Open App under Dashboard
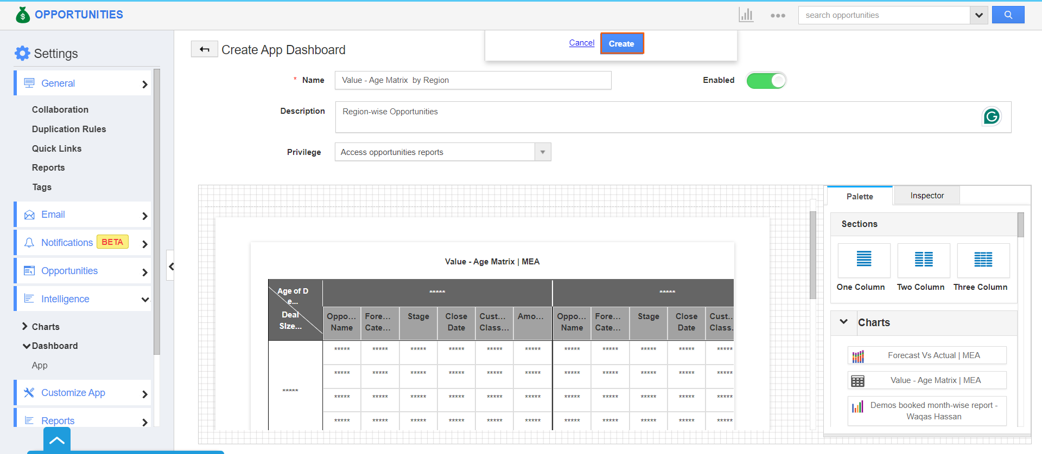The image size is (1042, 454). click(40, 365)
